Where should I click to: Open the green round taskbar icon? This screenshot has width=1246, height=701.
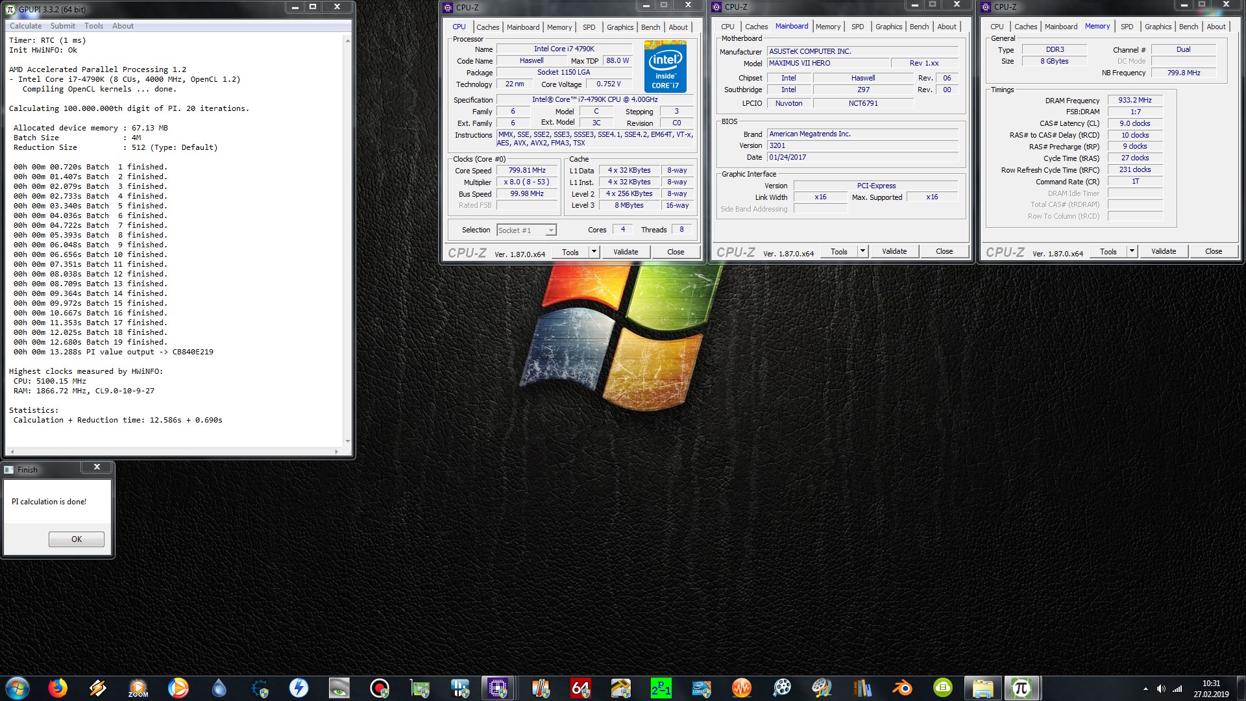pyautogui.click(x=943, y=688)
